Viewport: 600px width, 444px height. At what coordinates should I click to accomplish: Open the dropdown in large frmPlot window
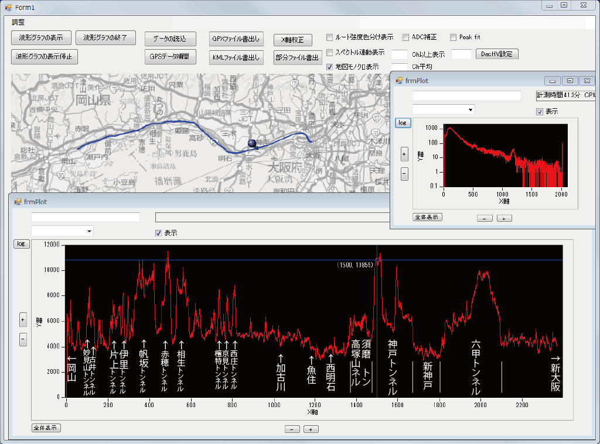89,231
